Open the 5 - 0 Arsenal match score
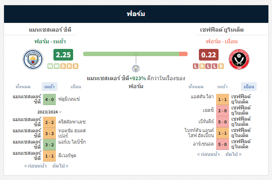This screenshot has width=272, height=180. pos(223,144)
